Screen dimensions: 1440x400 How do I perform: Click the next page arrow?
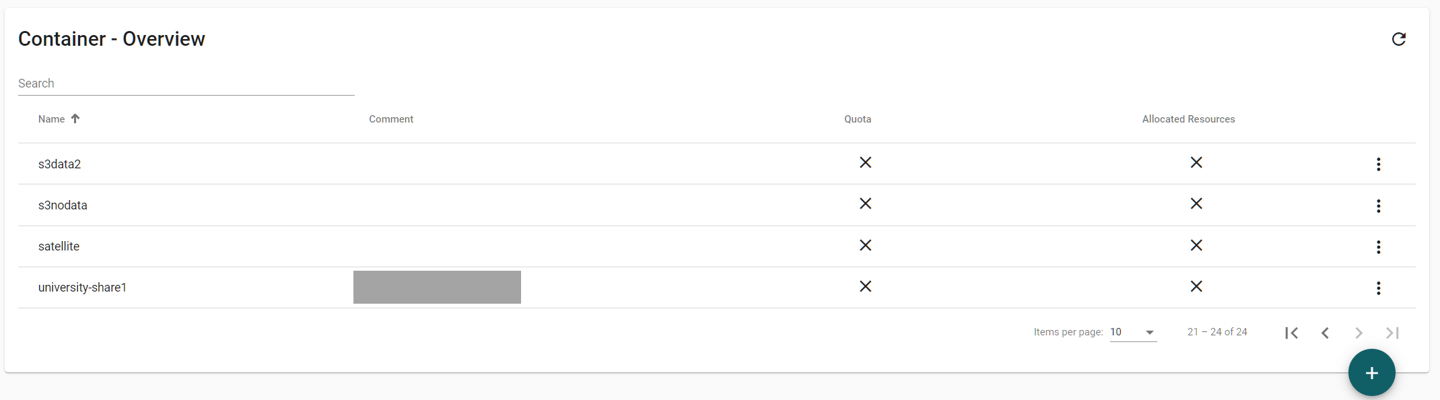pos(1359,333)
